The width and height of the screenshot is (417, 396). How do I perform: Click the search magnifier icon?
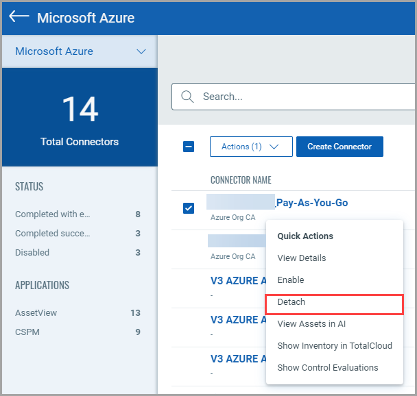pyautogui.click(x=187, y=97)
